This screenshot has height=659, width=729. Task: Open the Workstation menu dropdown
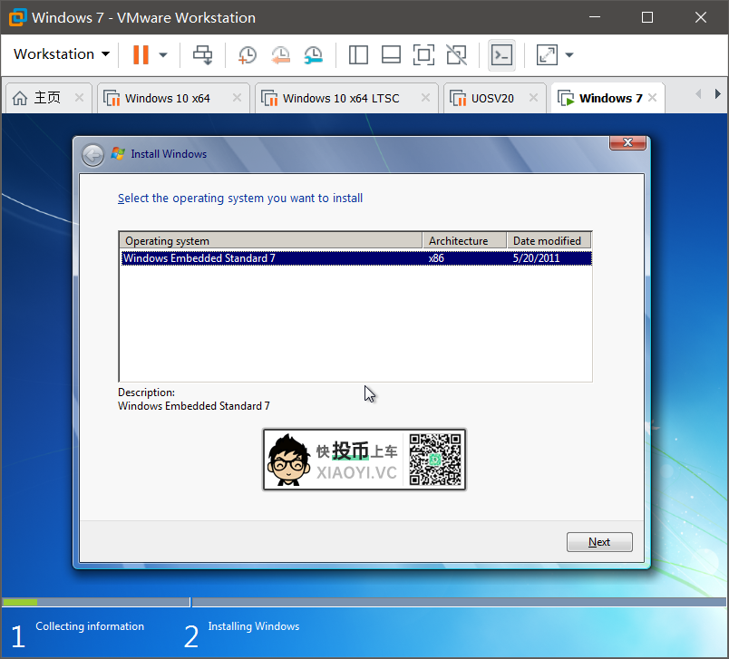click(x=62, y=54)
